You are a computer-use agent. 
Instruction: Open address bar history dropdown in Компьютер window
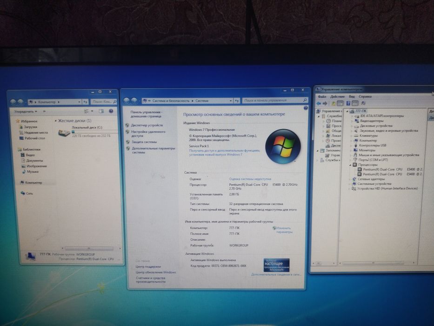[x=79, y=102]
